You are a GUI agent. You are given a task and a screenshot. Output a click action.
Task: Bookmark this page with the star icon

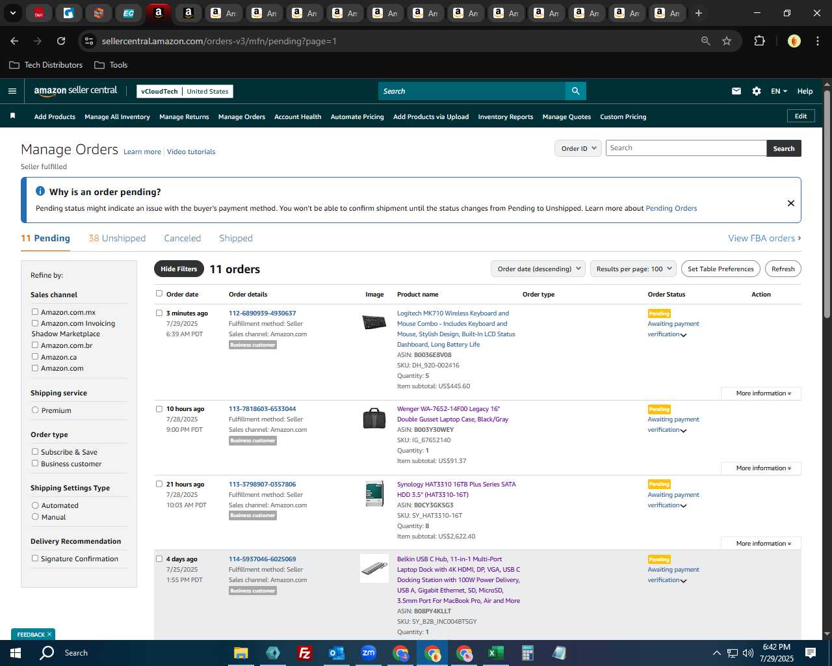click(727, 41)
